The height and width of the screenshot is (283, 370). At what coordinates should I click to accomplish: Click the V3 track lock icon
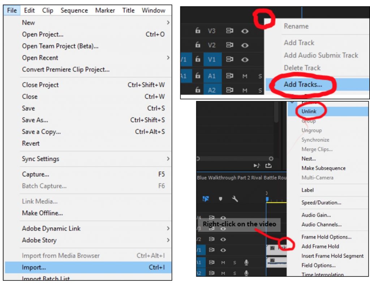pos(198,31)
